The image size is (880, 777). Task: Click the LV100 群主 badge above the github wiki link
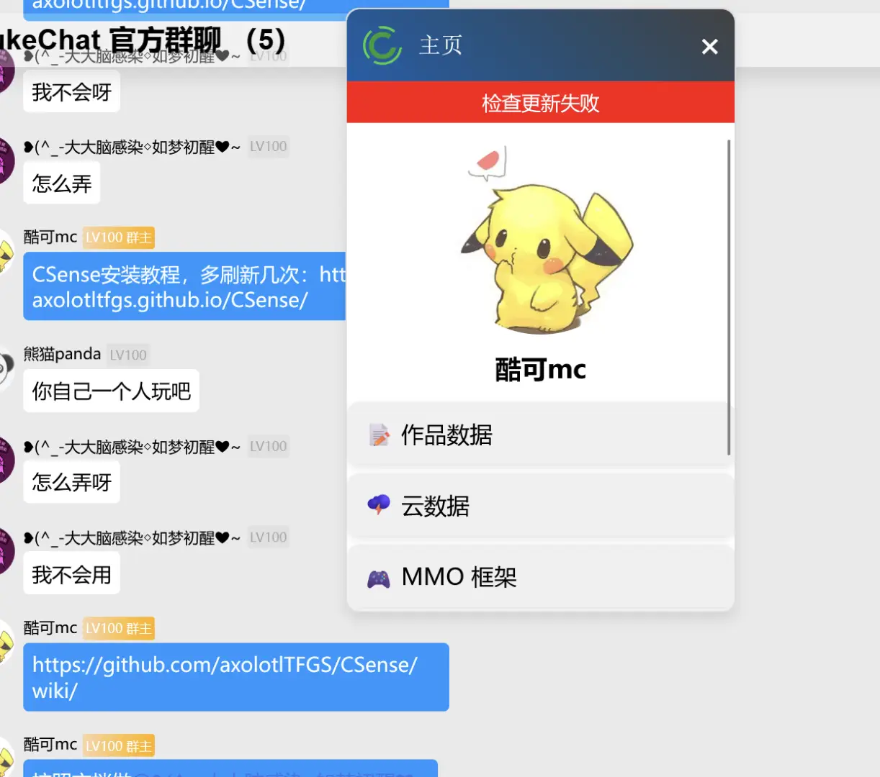119,628
